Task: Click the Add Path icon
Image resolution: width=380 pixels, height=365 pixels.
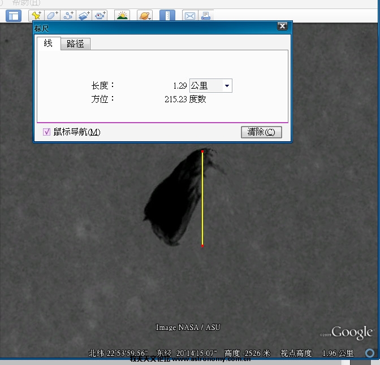Action: (x=68, y=16)
